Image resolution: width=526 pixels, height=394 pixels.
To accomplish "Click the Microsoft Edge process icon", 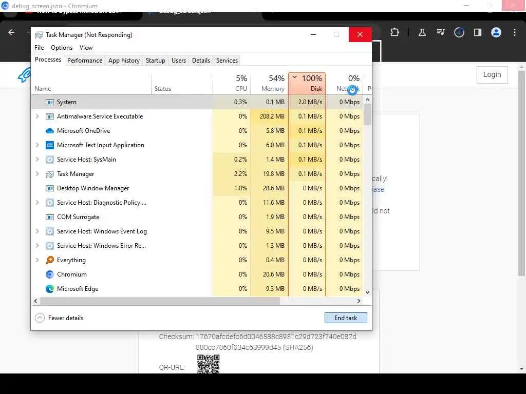I will (50, 289).
